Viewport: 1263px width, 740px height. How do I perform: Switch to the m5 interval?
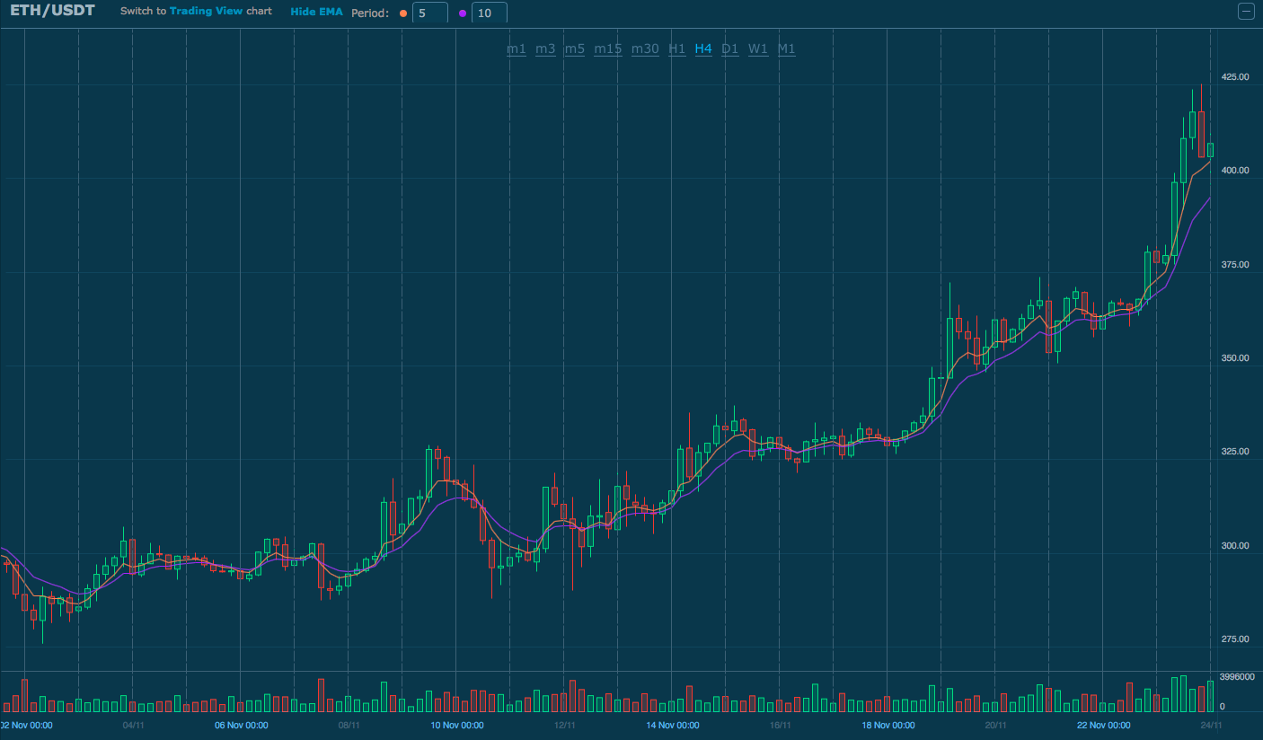click(575, 49)
